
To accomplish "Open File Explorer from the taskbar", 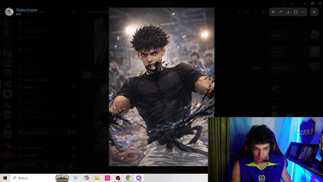I will pyautogui.click(x=97, y=178).
